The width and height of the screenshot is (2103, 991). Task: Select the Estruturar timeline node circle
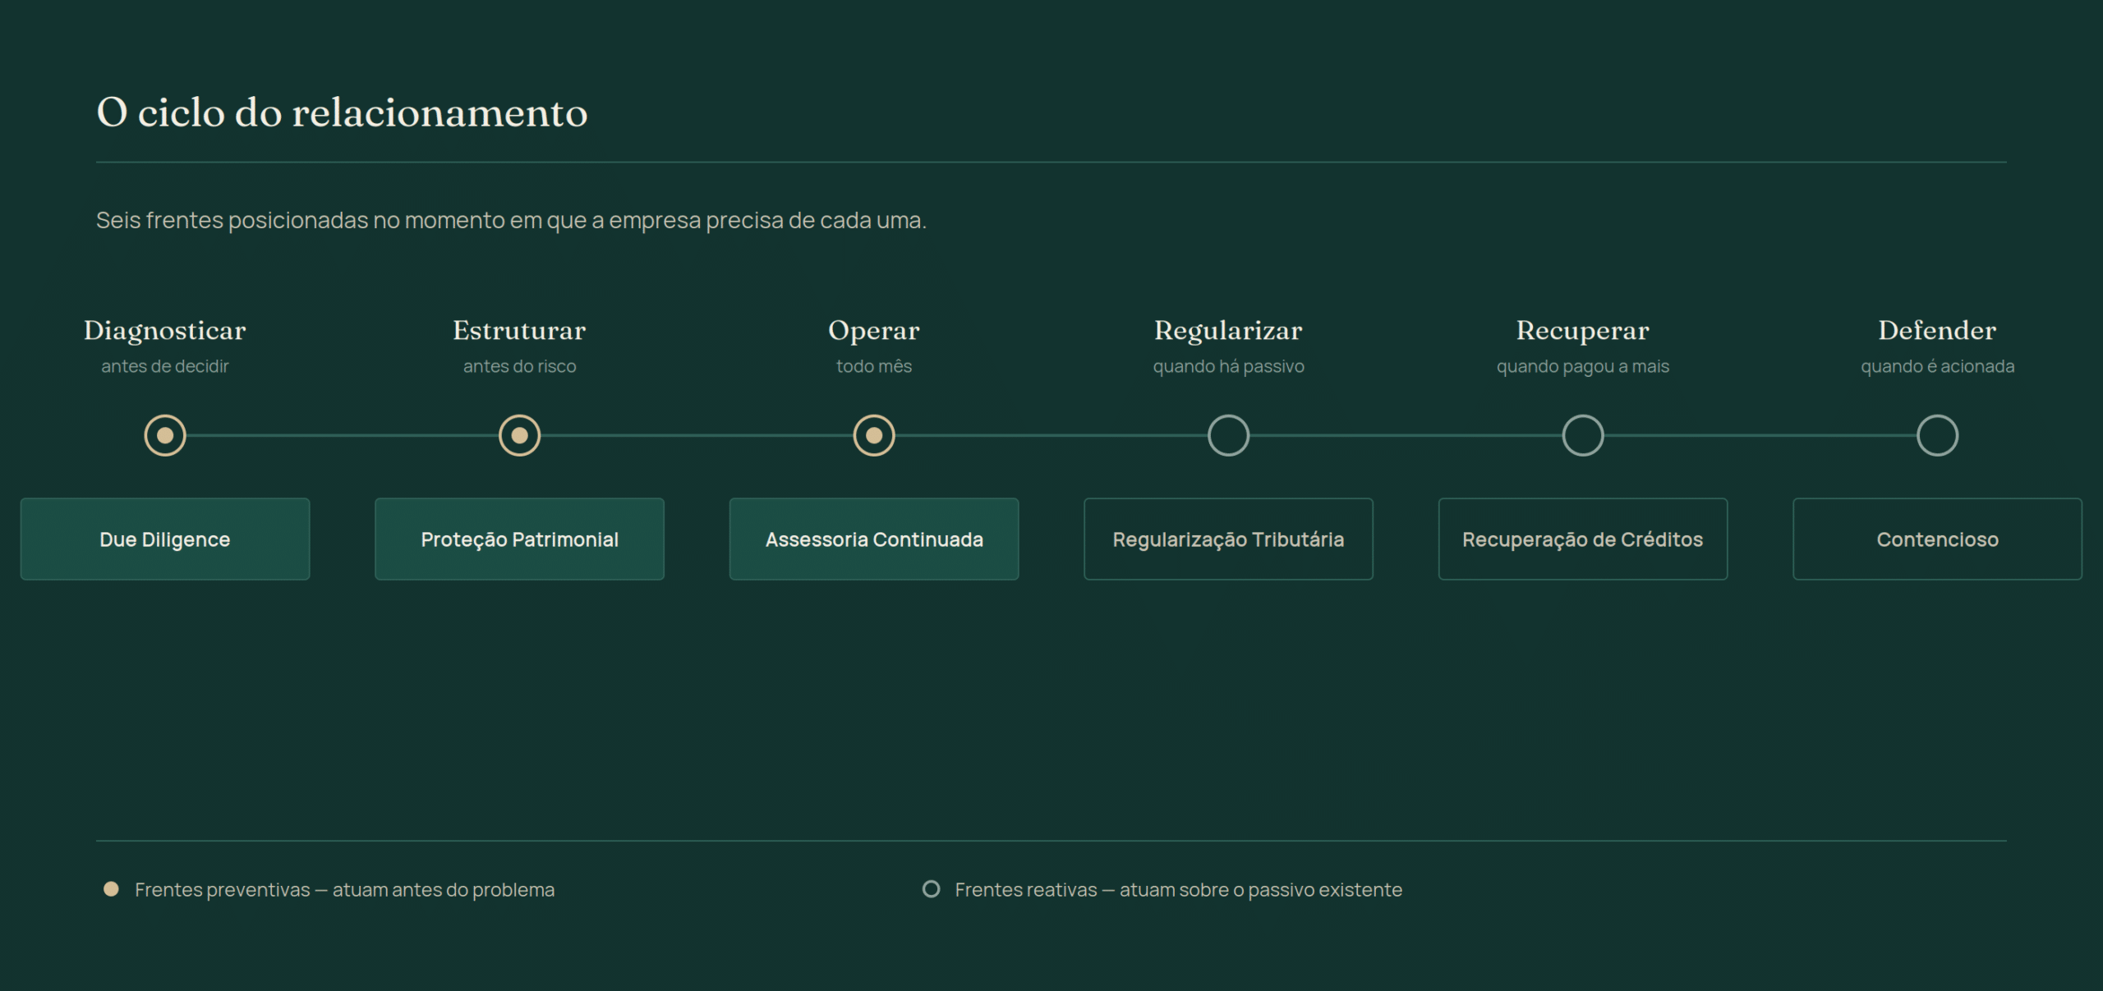tap(520, 435)
